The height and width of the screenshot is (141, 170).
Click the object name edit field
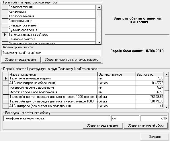(x=56, y=118)
